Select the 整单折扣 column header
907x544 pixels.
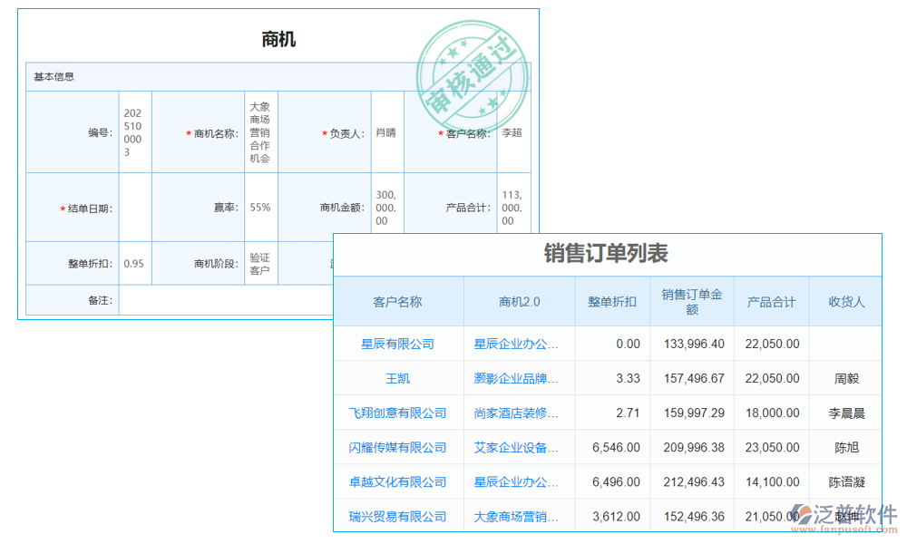pos(610,302)
